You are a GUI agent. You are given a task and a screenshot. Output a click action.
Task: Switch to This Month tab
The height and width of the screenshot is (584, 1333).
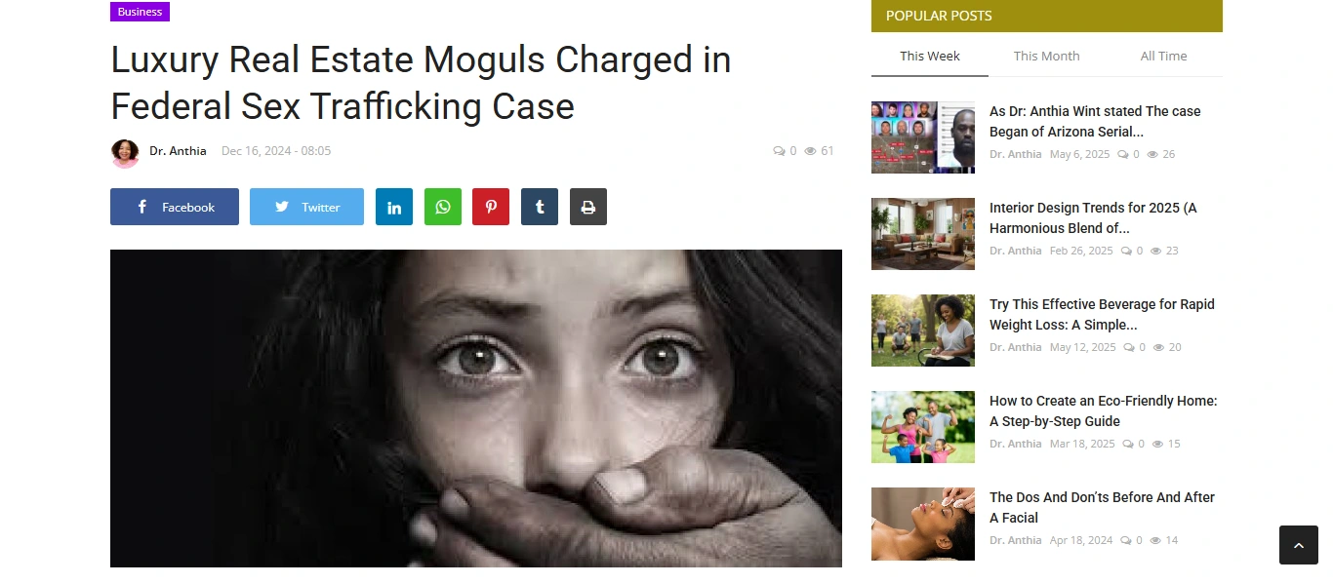(1047, 56)
